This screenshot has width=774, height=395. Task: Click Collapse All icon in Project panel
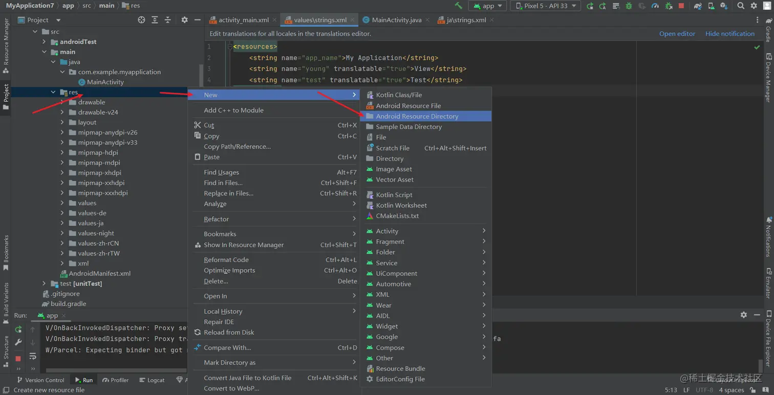tap(167, 20)
